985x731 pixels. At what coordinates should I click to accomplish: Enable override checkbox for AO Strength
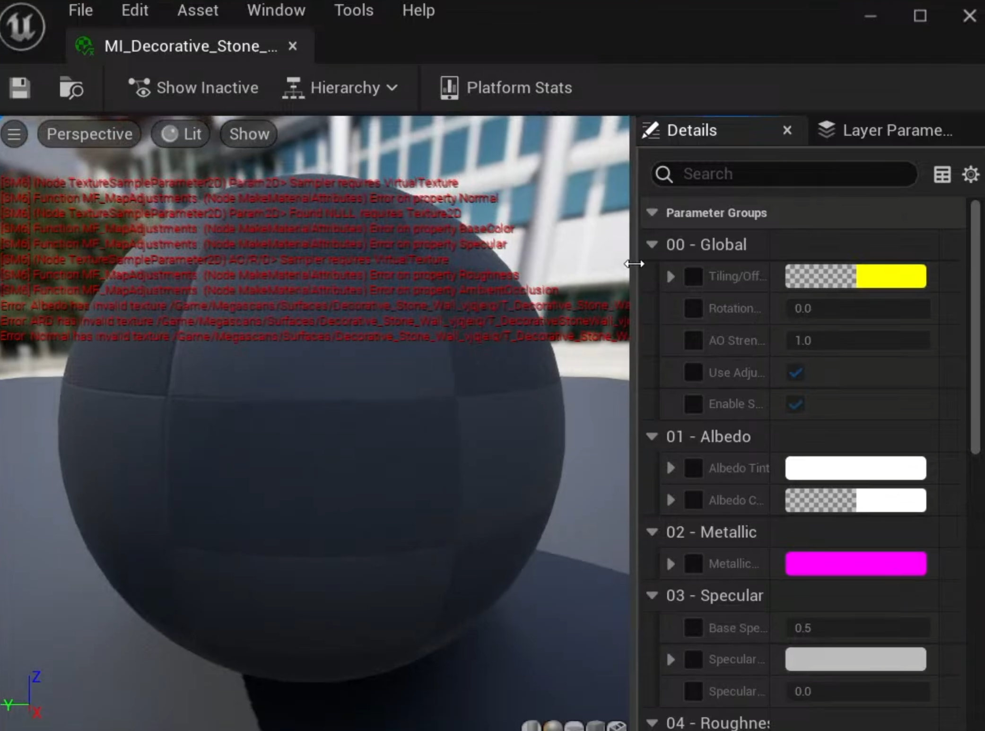[693, 340]
